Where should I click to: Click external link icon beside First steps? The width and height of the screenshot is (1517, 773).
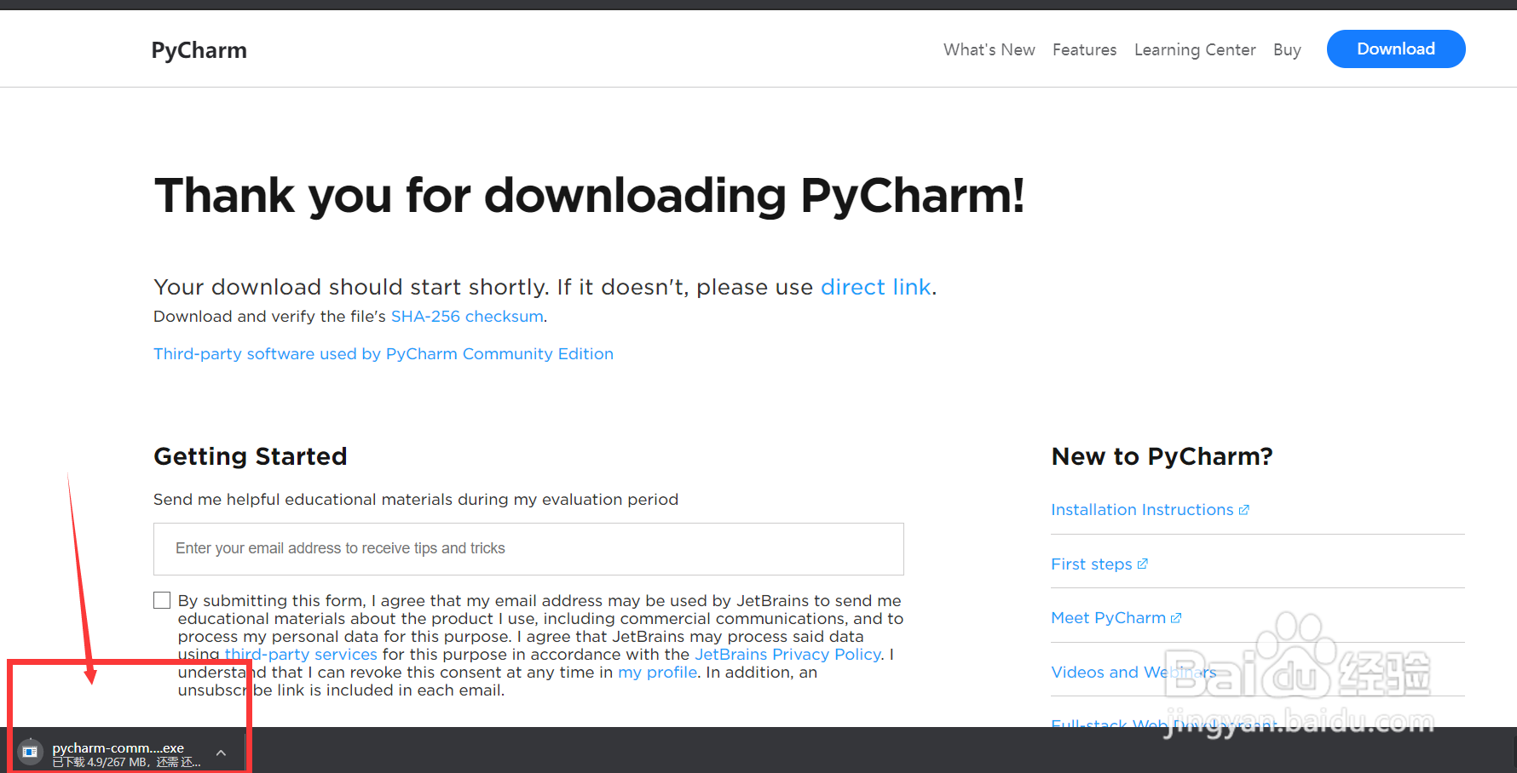click(x=1143, y=564)
